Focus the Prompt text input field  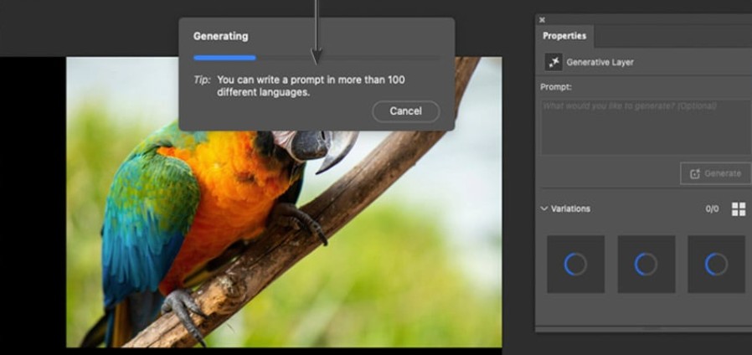tap(645, 126)
